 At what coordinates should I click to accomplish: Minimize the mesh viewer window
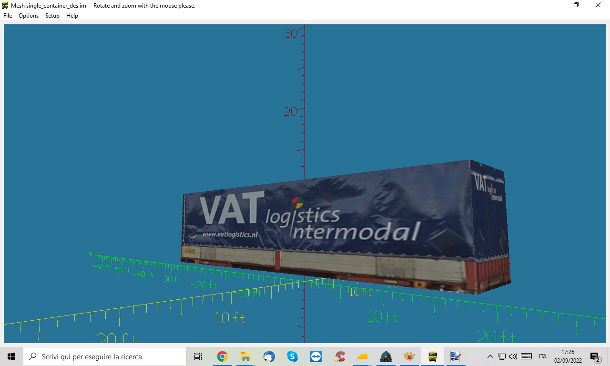(555, 5)
